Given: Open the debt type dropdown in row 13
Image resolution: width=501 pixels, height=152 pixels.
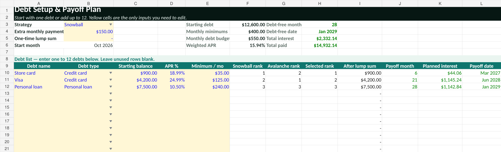Looking at the screenshot, I should click(111, 94).
